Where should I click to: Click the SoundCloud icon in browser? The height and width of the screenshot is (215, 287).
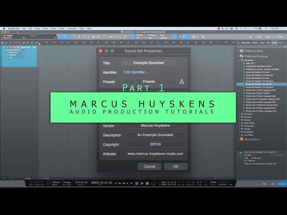pyautogui.click(x=242, y=139)
